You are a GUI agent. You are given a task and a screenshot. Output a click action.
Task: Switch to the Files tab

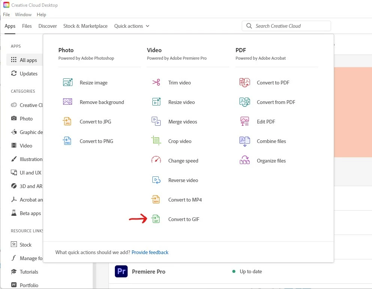click(x=27, y=26)
